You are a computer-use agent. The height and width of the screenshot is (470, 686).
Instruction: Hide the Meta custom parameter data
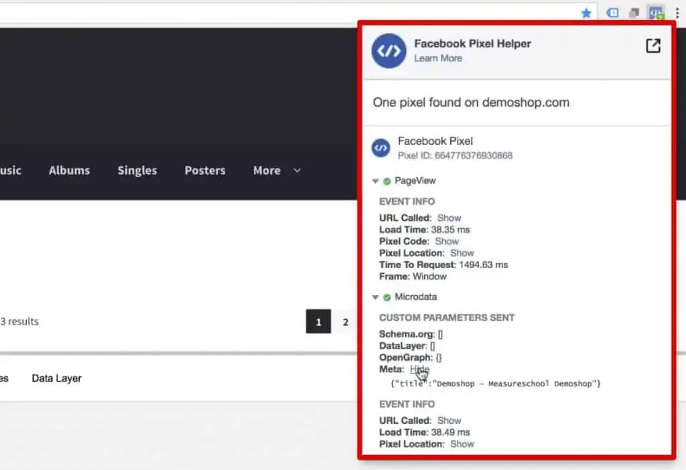(x=419, y=369)
